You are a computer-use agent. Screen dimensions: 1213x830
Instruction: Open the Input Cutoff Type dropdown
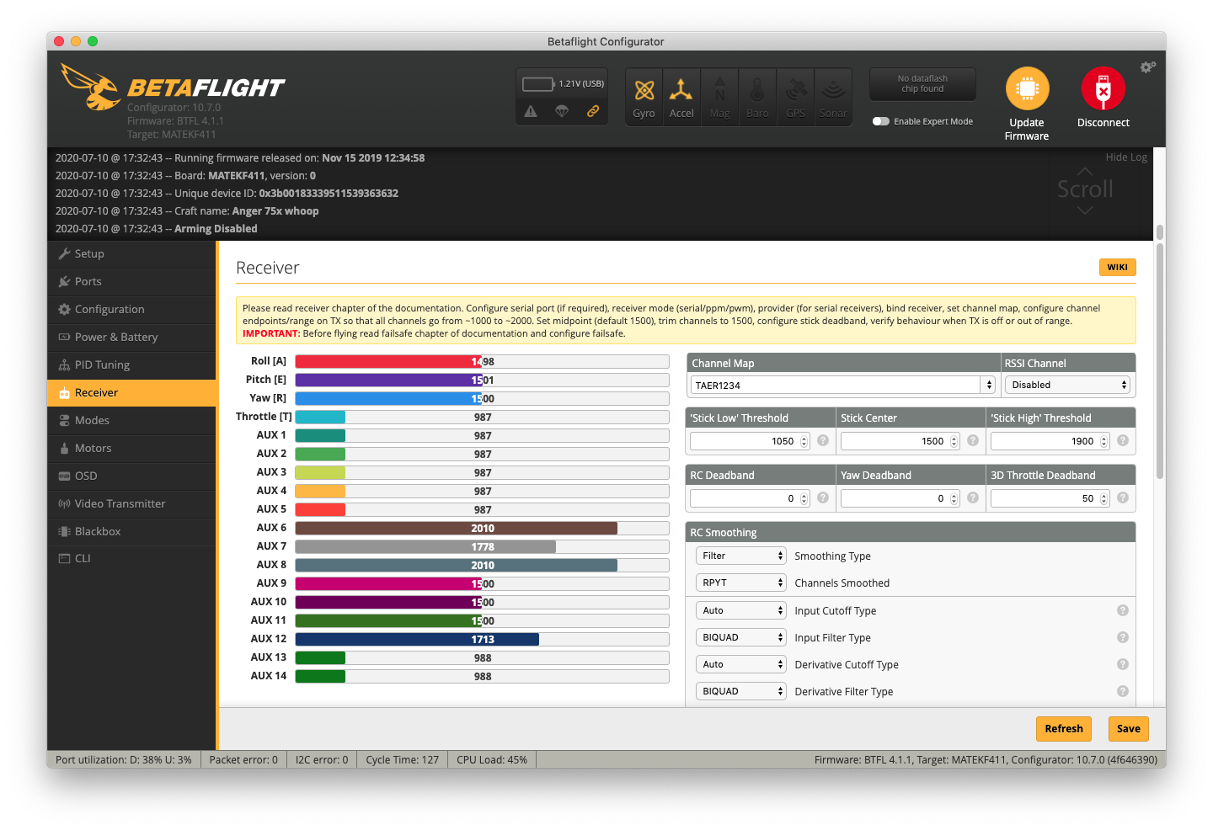tap(740, 610)
